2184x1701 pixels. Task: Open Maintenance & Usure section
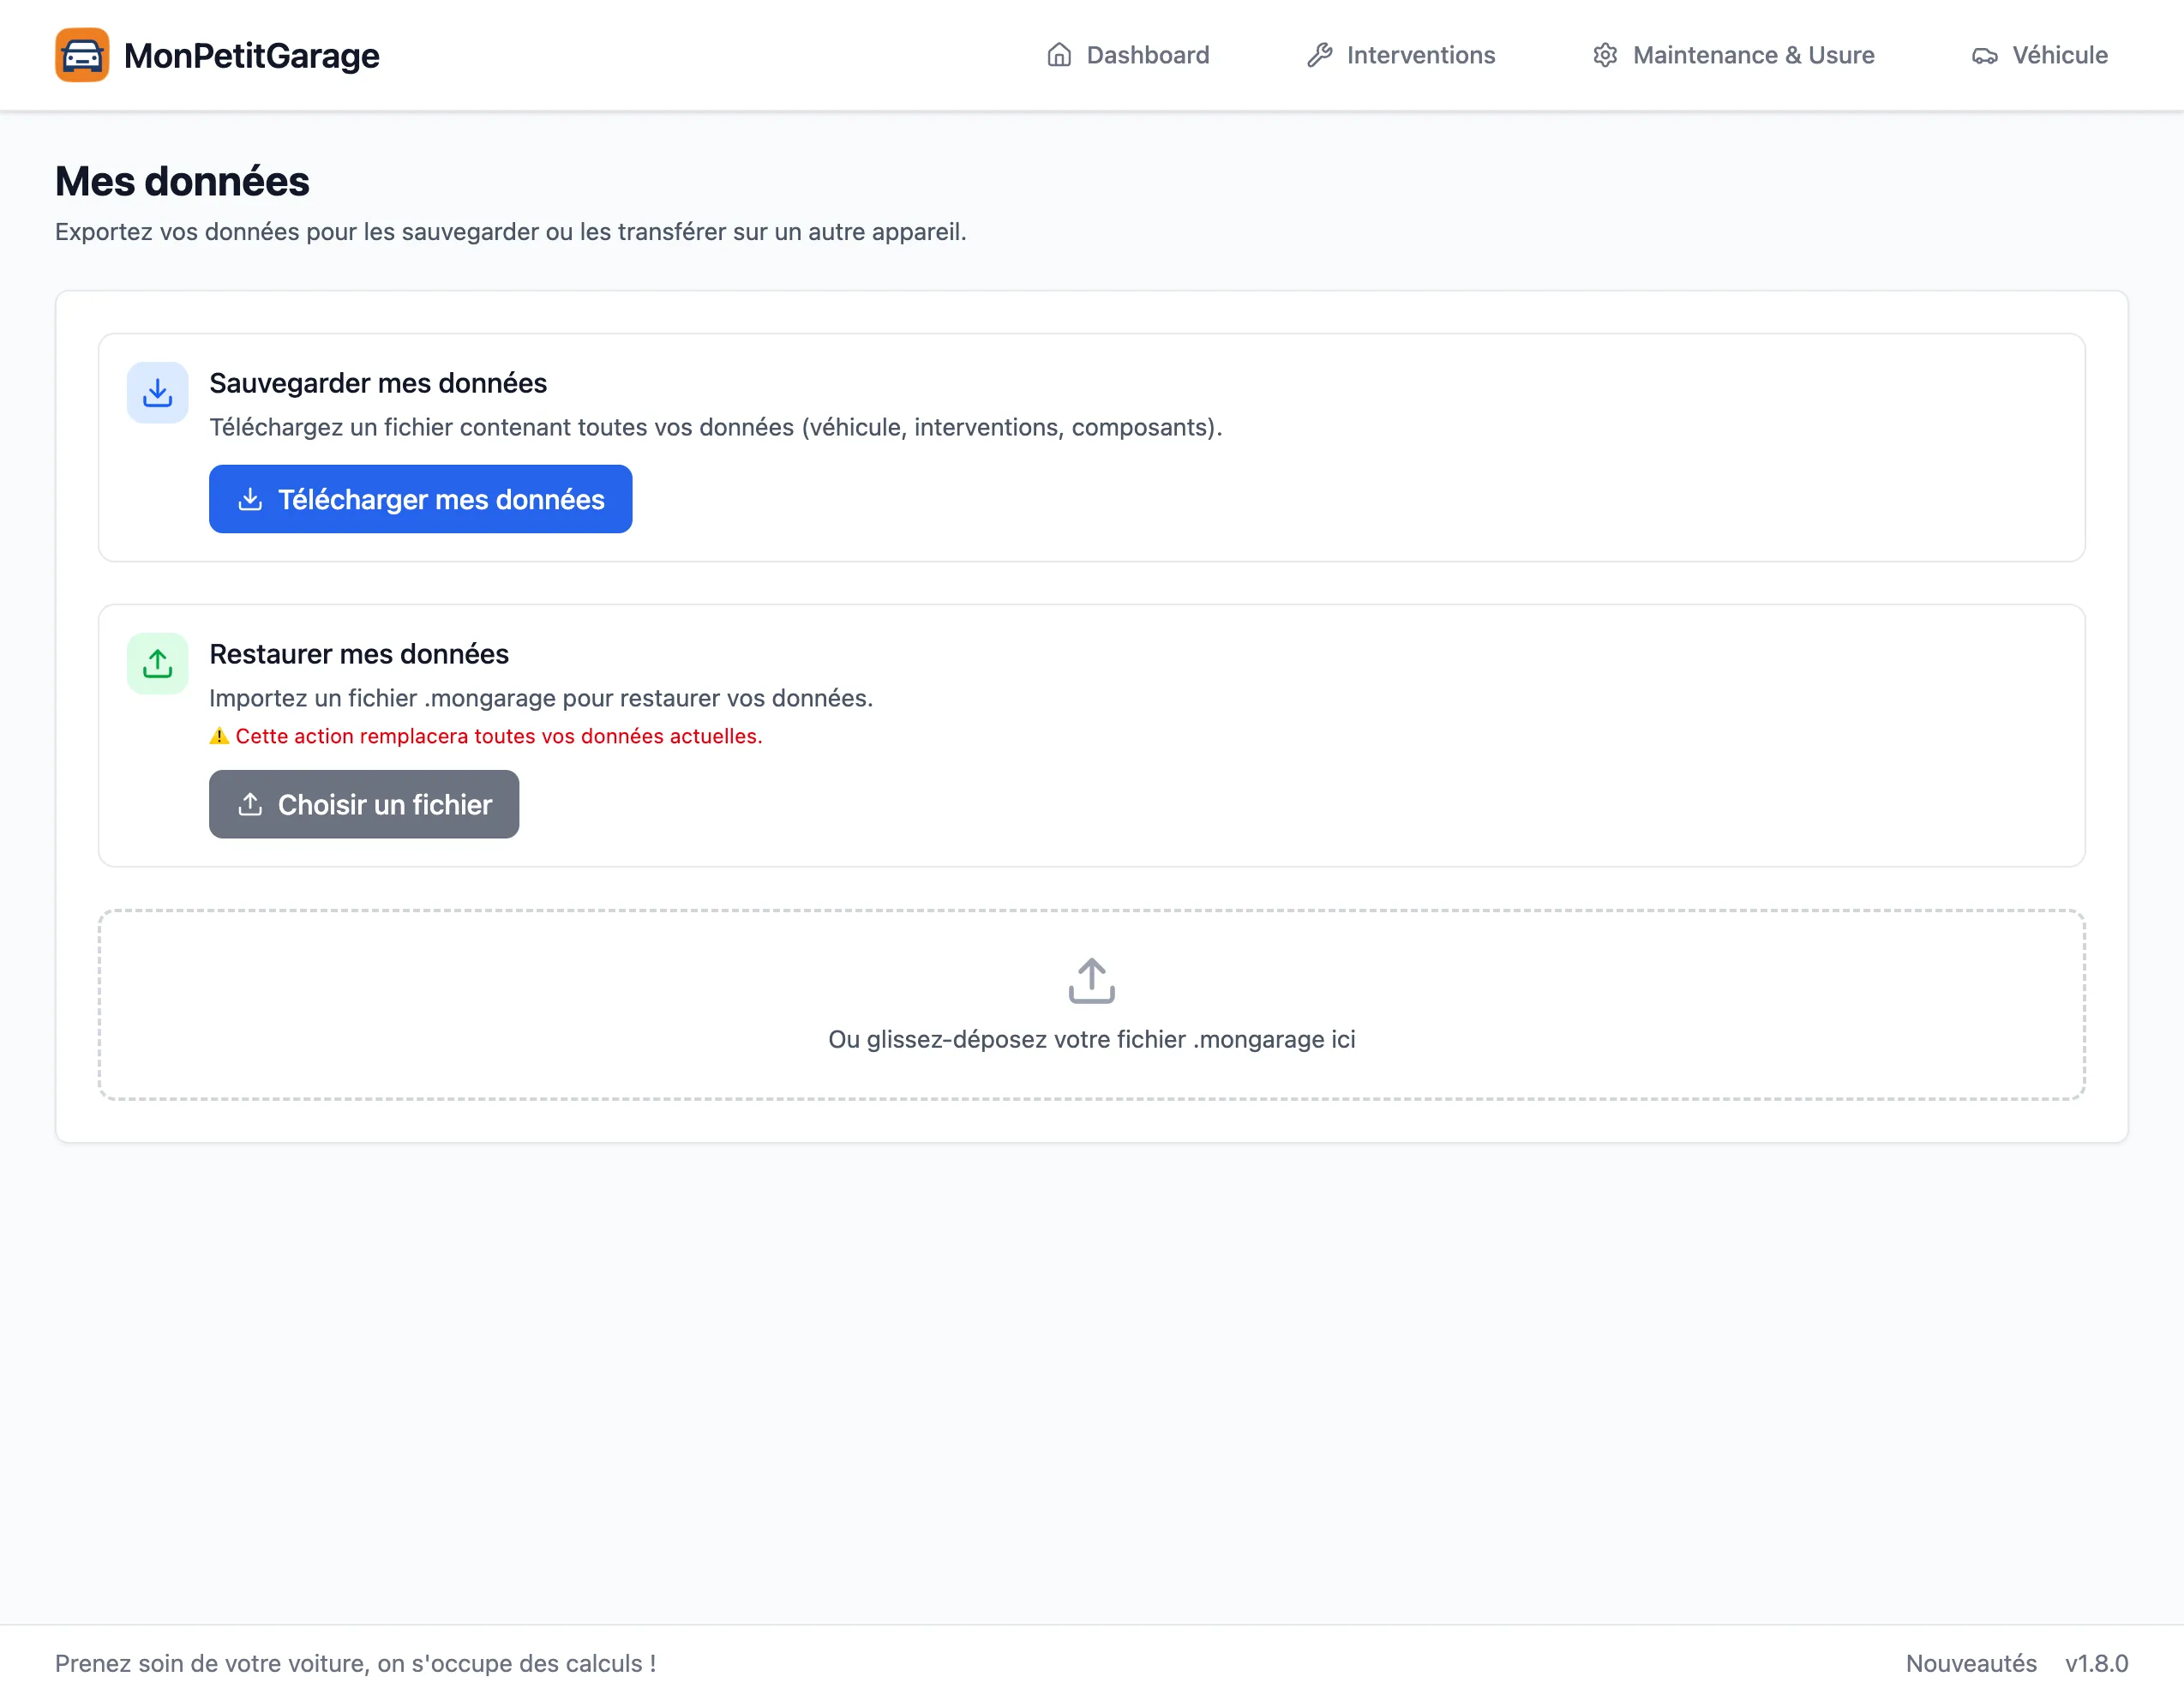point(1752,55)
